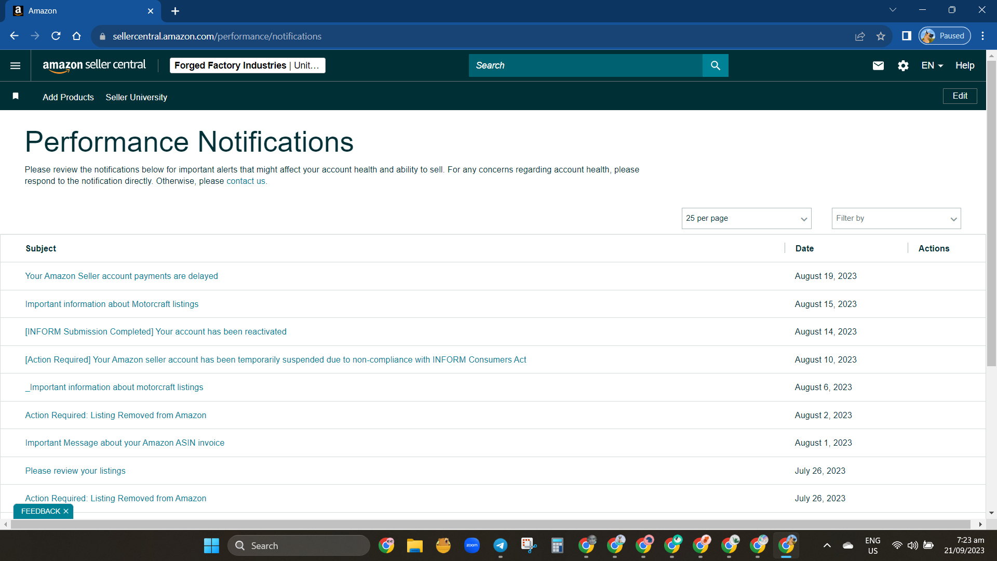The width and height of the screenshot is (997, 561).
Task: Open Add Products in the favorites bar
Action: 68,97
